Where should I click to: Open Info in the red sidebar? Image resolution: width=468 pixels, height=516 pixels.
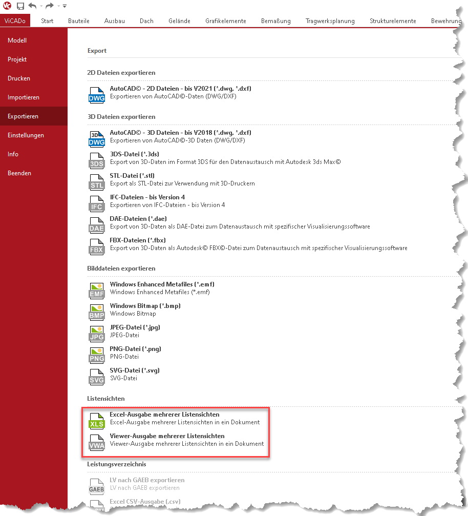34,154
